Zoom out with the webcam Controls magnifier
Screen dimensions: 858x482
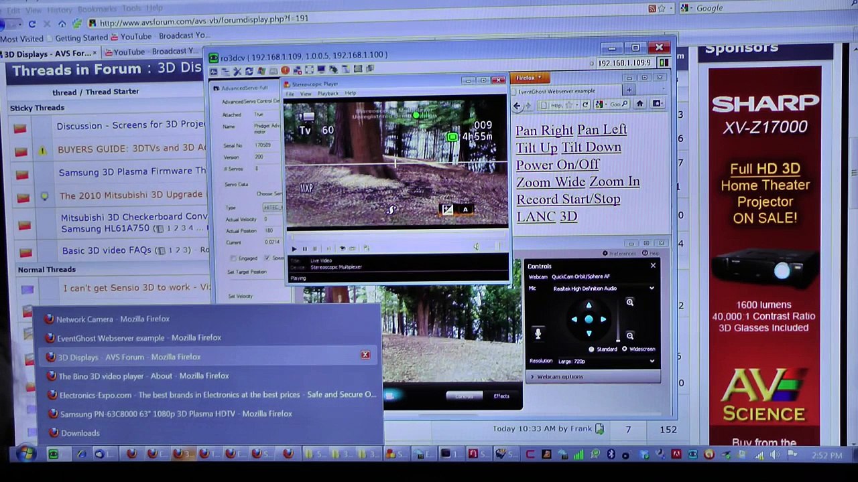click(x=629, y=335)
